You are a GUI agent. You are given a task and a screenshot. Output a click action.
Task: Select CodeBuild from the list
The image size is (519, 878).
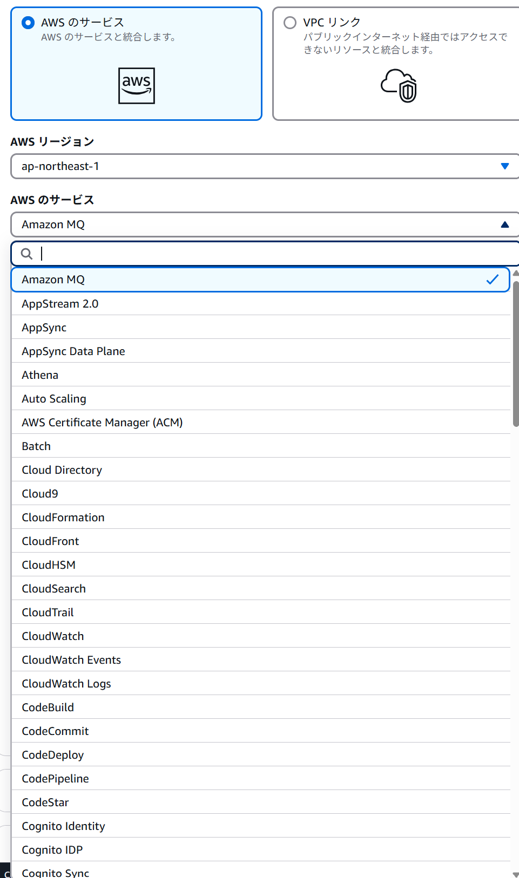tap(261, 707)
